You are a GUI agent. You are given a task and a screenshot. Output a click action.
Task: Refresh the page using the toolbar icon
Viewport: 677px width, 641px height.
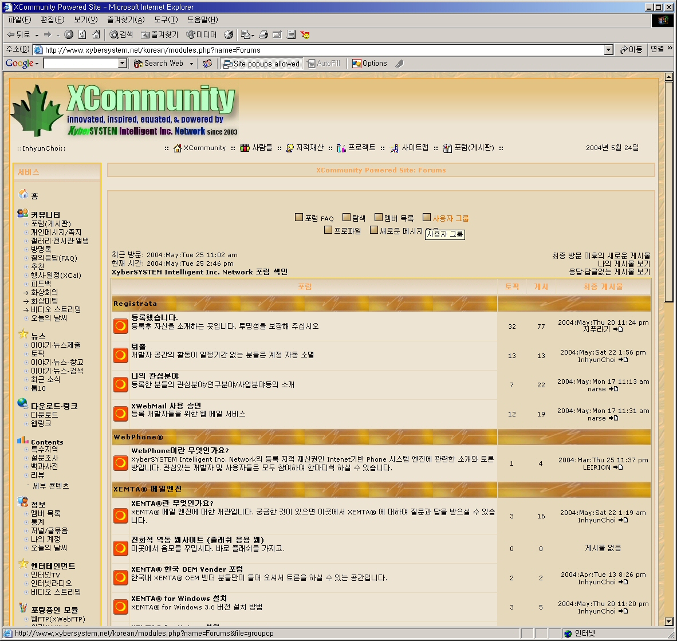(x=82, y=35)
